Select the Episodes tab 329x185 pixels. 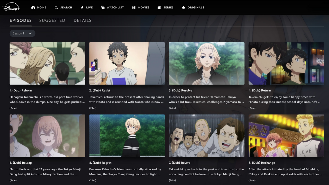click(x=21, y=20)
